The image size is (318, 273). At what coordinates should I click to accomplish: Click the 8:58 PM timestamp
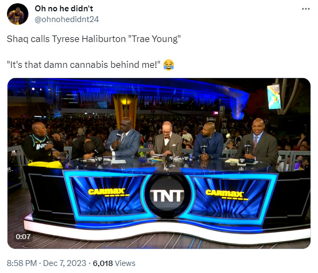coord(21,263)
